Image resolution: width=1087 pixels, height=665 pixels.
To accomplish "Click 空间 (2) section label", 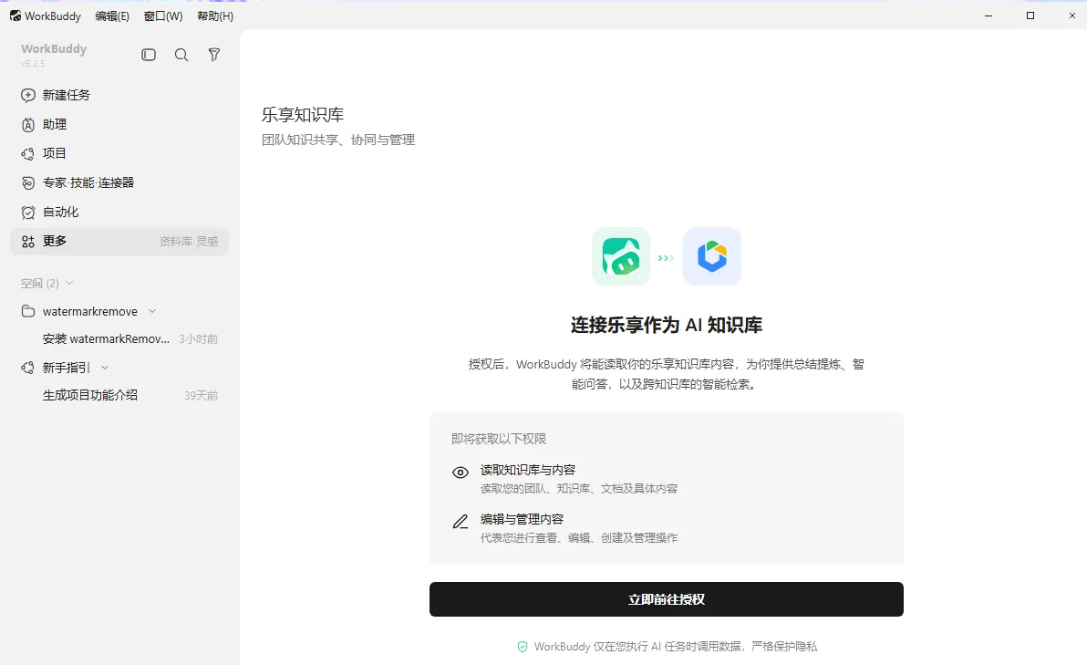I will 39,283.
